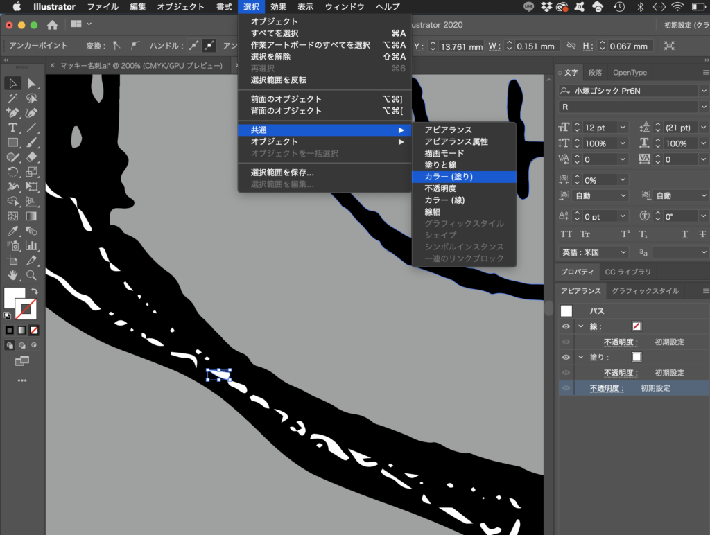Click the All Caps (TT) toggle

(x=566, y=234)
